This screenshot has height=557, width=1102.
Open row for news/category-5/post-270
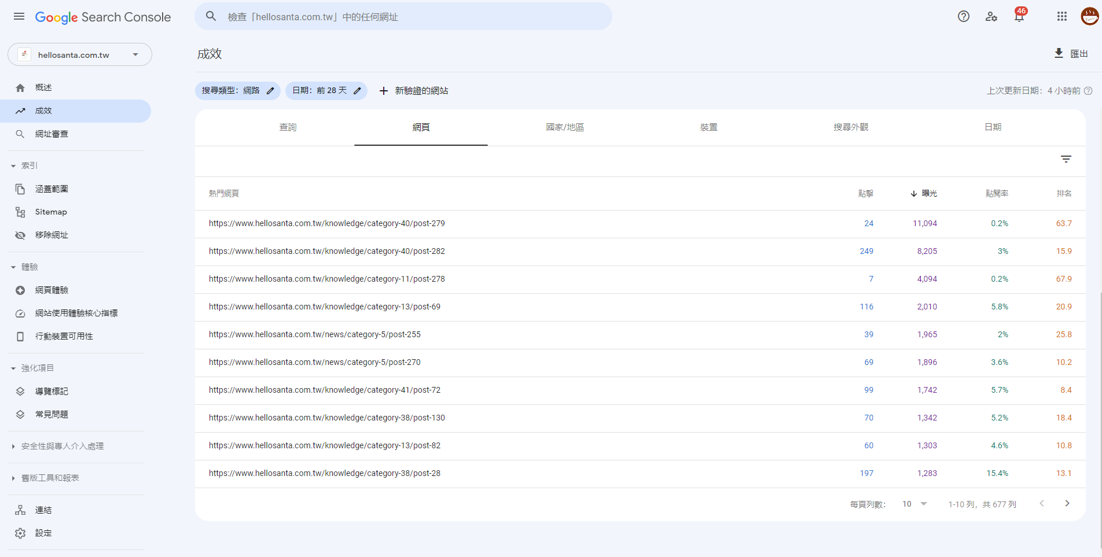[x=640, y=363]
